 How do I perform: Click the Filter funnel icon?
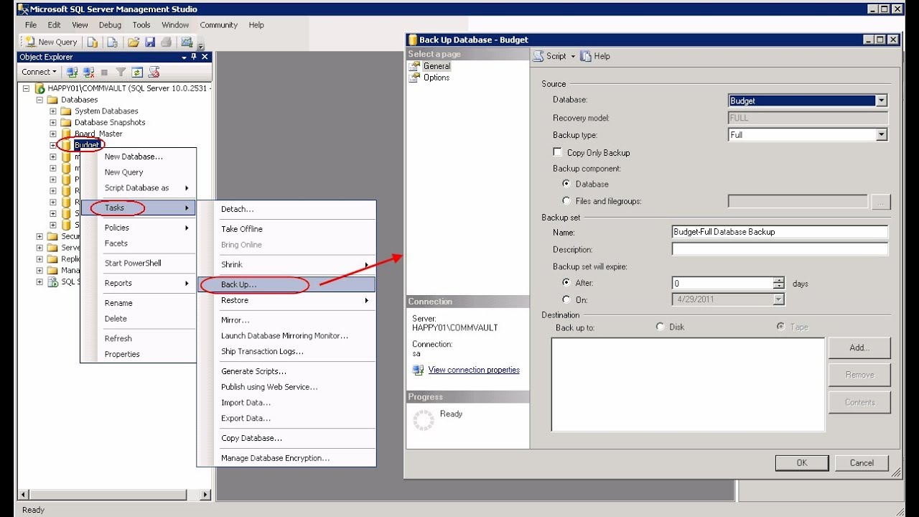121,72
